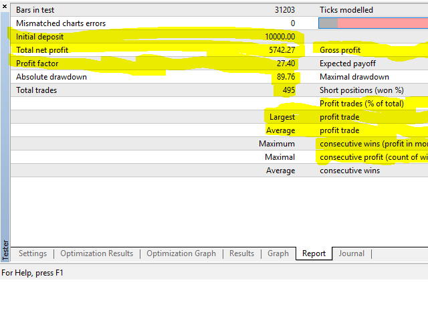The height and width of the screenshot is (321, 428).
Task: Click the Total trades count 495
Action: 288,90
